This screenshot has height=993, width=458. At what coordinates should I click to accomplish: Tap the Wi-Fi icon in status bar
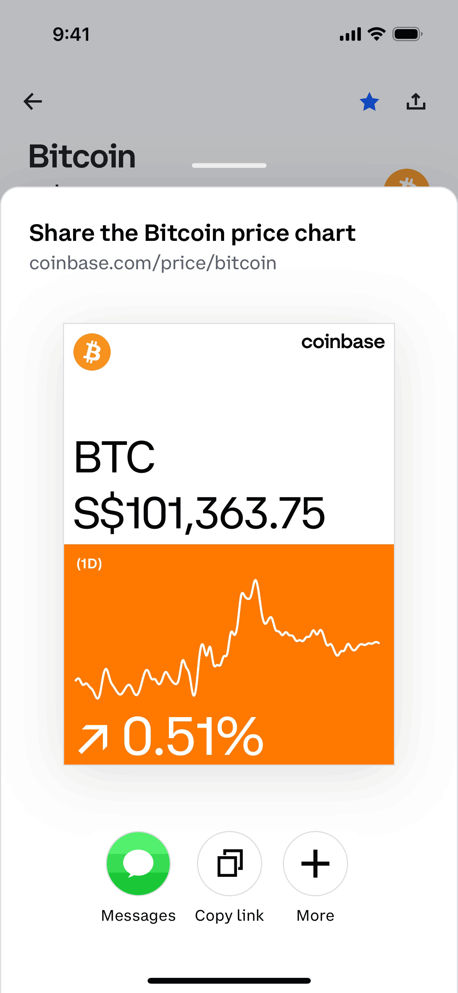click(376, 34)
